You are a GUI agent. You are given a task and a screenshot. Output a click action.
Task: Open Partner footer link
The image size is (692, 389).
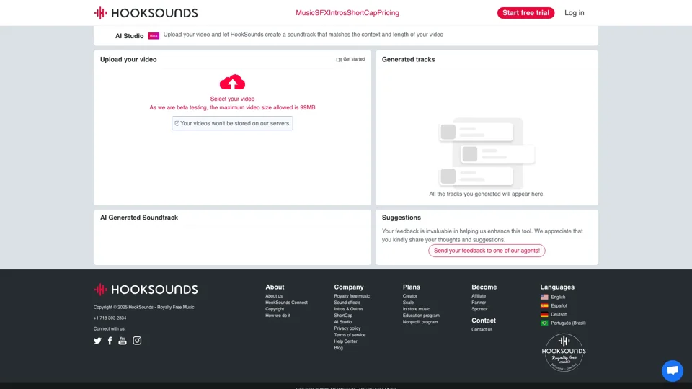479,303
